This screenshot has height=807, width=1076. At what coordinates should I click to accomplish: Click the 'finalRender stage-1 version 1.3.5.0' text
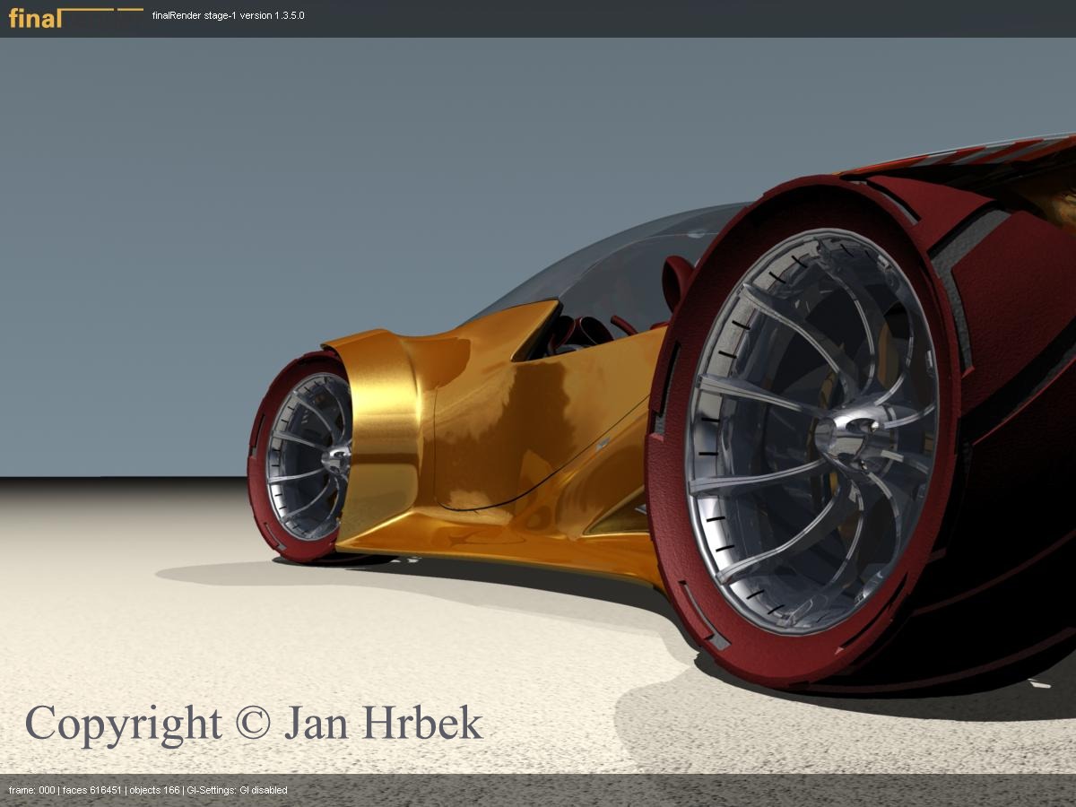pyautogui.click(x=228, y=16)
